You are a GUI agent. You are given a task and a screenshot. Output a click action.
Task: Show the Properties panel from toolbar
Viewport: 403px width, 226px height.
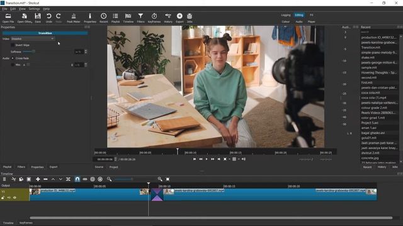90,18
